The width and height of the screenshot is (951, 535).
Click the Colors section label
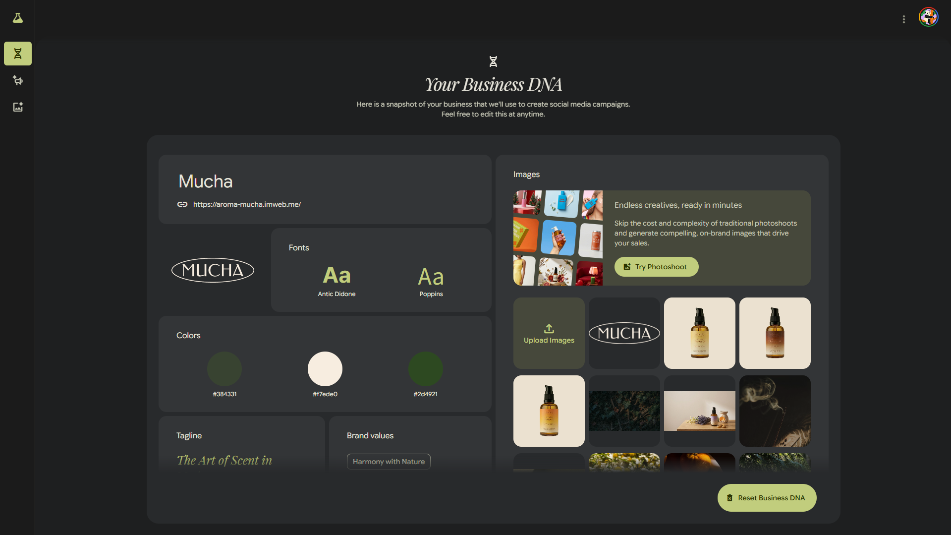point(188,336)
